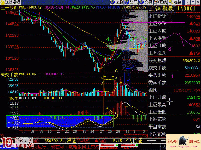
Task: Click date axis label 29
Action: pyautogui.click(x=118, y=132)
